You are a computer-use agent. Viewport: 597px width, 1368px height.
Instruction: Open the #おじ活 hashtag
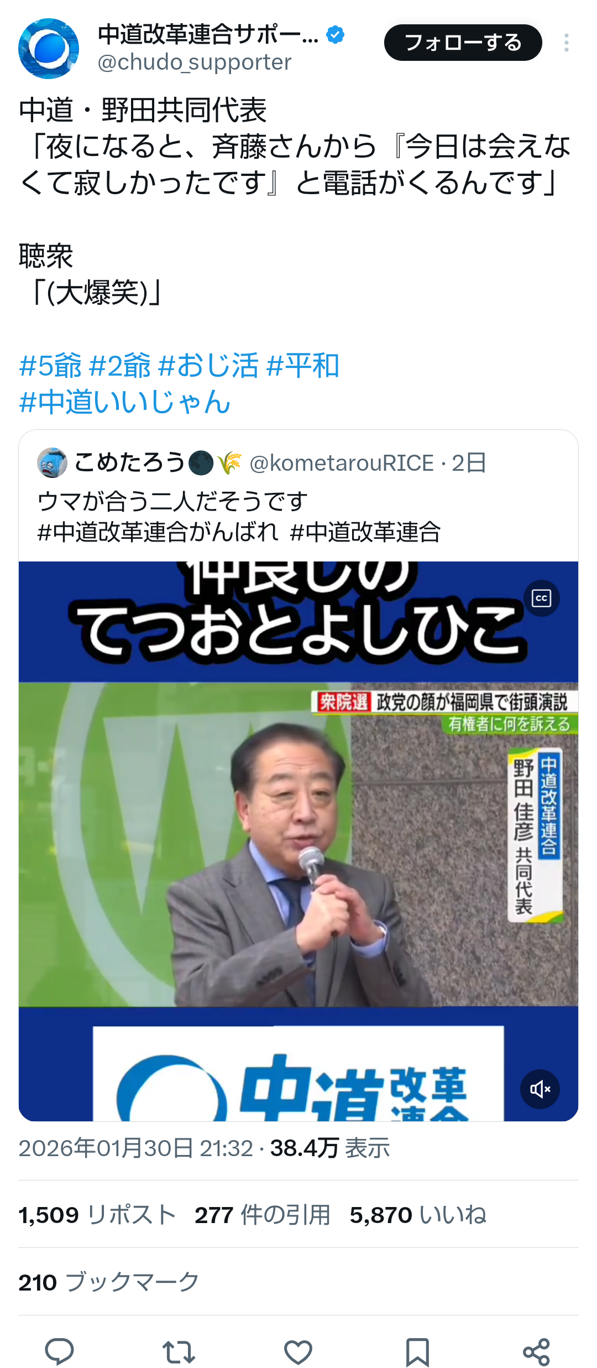208,366
